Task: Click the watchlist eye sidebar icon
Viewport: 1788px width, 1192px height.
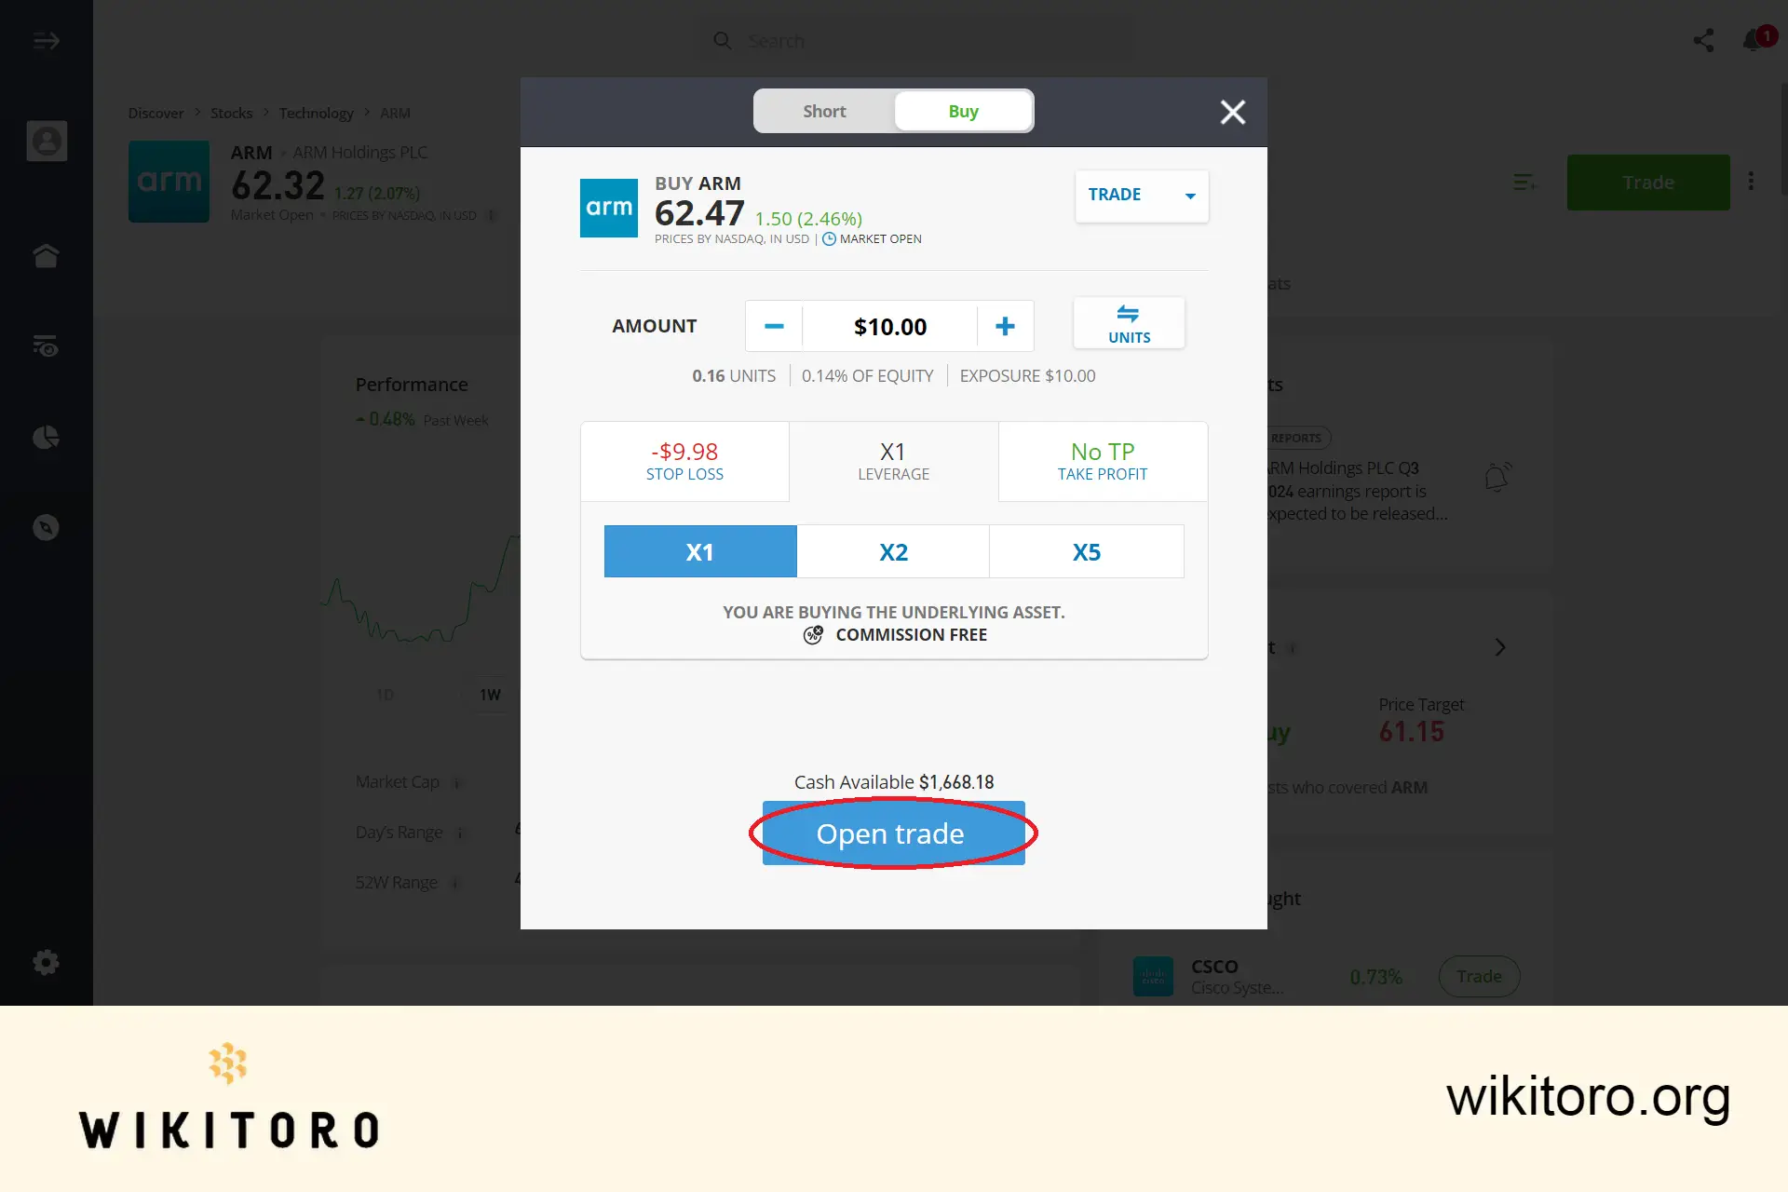Action: (x=46, y=345)
